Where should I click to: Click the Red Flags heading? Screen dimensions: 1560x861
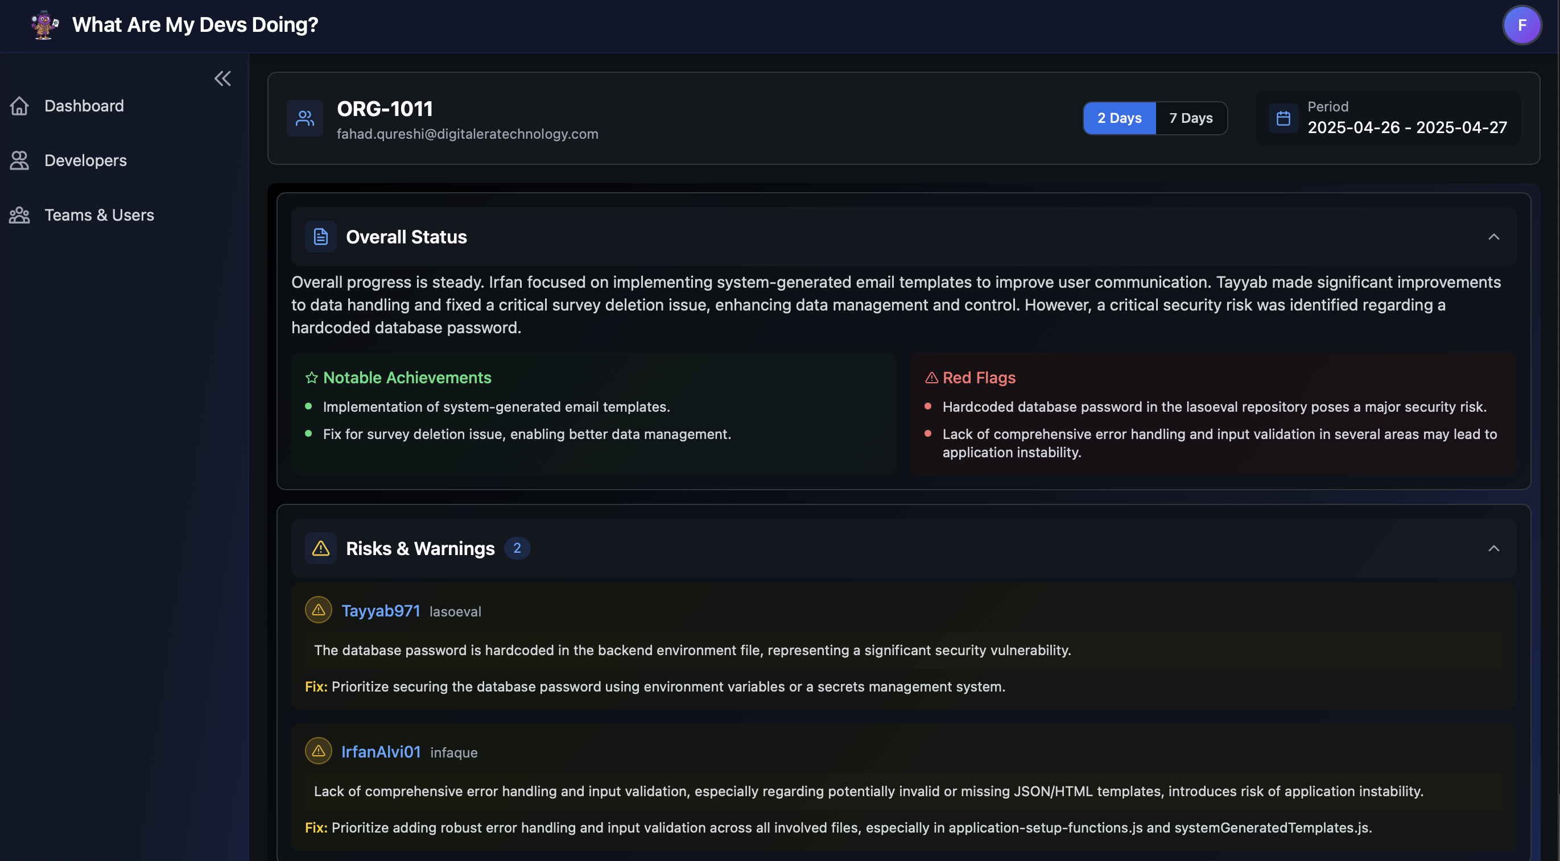[979, 378]
